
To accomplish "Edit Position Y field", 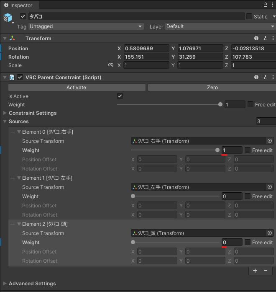I will 200,49.
